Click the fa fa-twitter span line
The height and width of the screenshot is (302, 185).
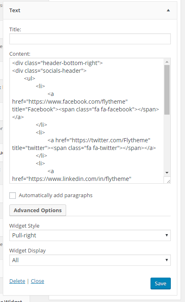click(84, 148)
